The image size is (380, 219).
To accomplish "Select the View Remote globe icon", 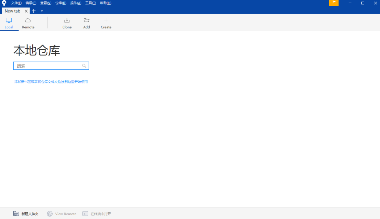I will click(x=50, y=214).
